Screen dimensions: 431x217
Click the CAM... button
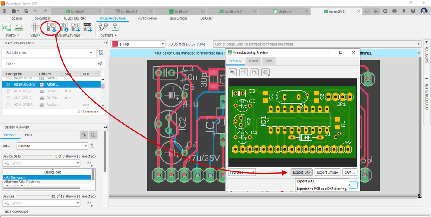tap(349, 172)
